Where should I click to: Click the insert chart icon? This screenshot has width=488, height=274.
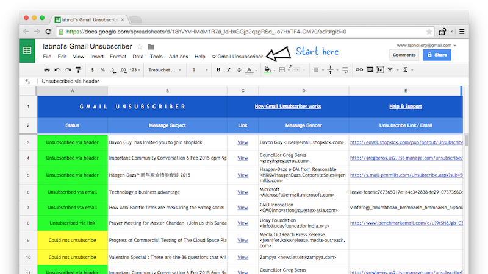pos(380,70)
